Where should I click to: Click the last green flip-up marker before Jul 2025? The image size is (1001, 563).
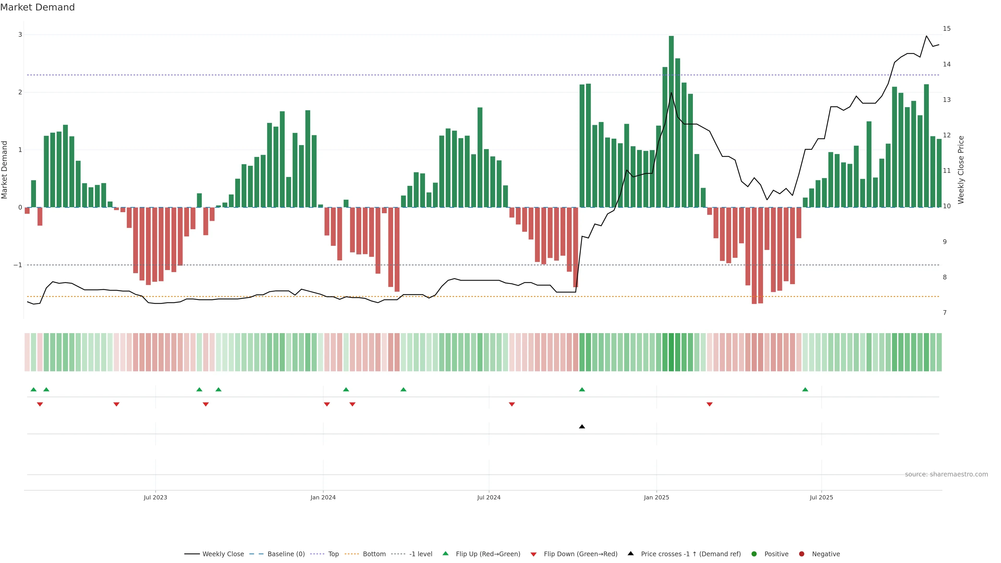pos(805,389)
